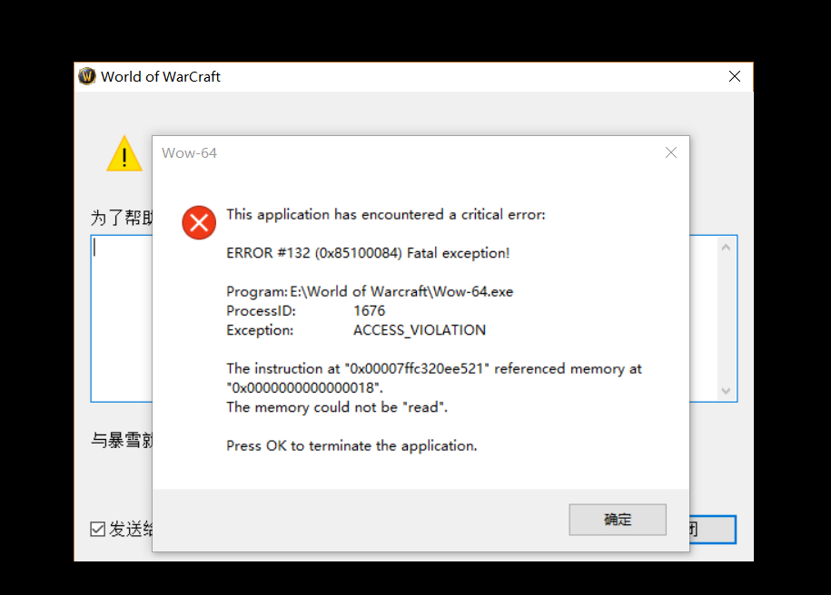The width and height of the screenshot is (831, 595).
Task: Close the Wow-64 error dialog
Action: (671, 152)
